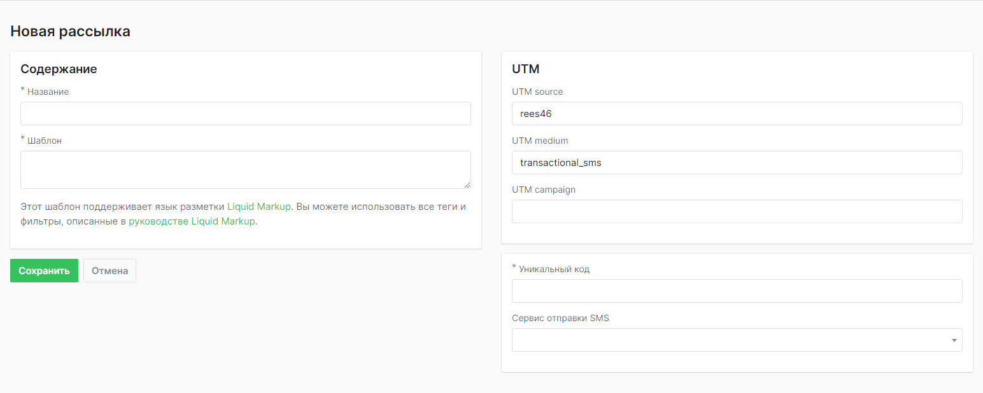
Task: Click the caret arrow of SMS service dropdown
Action: 954,340
